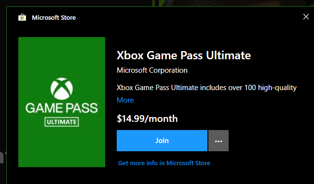The image size is (314, 184).
Task: Click the Xbox Game Pass Ultimate heading
Action: point(184,55)
